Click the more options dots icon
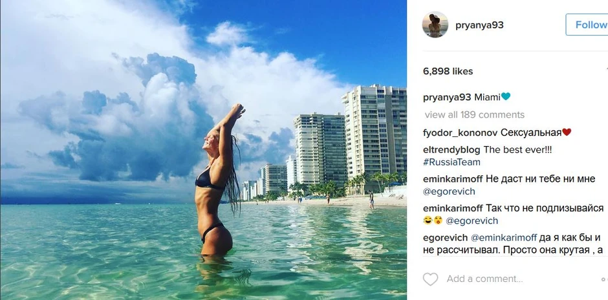Image resolution: width=608 pixels, height=300 pixels. tap(604, 279)
